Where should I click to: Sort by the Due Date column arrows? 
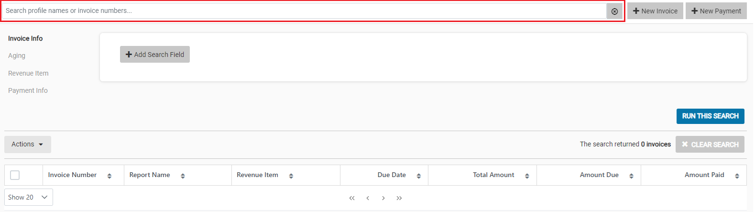pyautogui.click(x=419, y=176)
